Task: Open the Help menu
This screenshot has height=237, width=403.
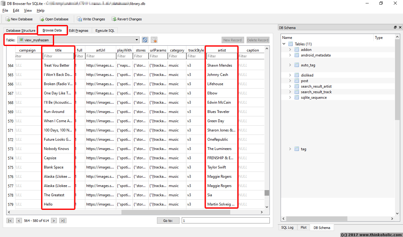Action: coord(40,10)
